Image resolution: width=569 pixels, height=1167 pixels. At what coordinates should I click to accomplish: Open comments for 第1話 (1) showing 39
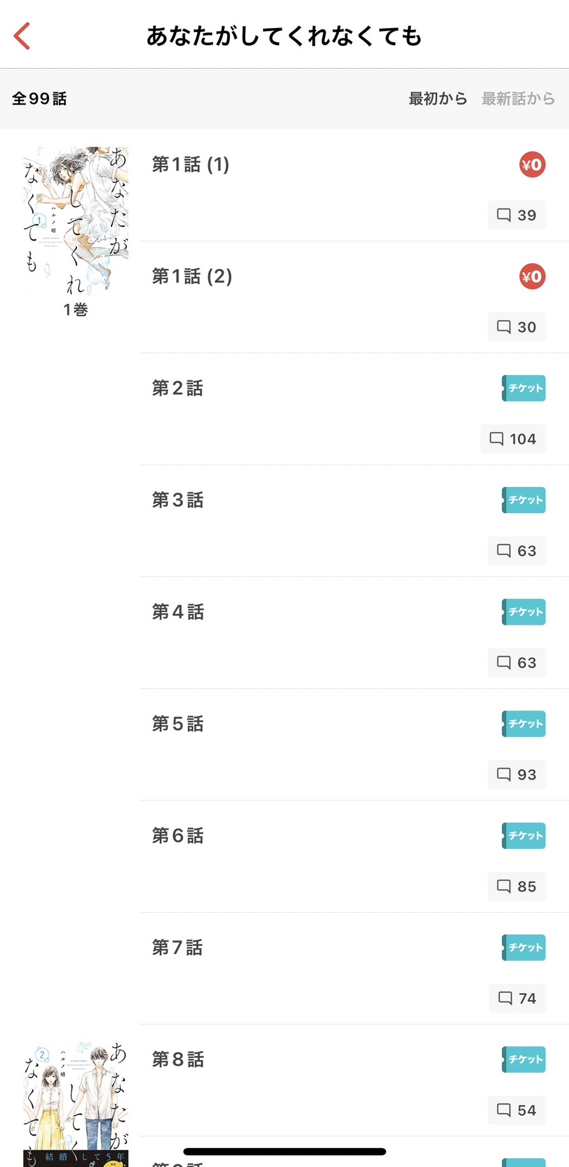(517, 215)
